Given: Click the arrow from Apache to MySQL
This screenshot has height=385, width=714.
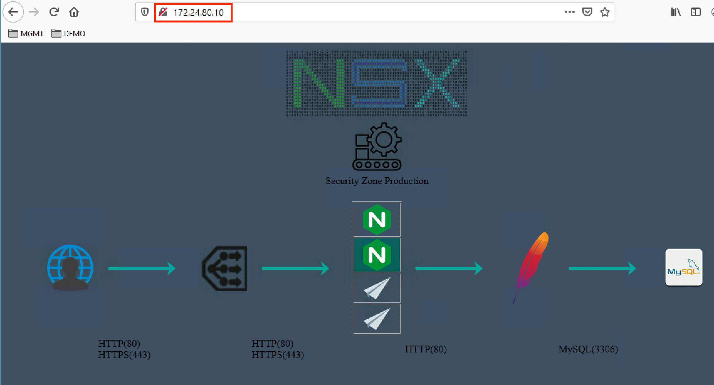Looking at the screenshot, I should pos(602,268).
